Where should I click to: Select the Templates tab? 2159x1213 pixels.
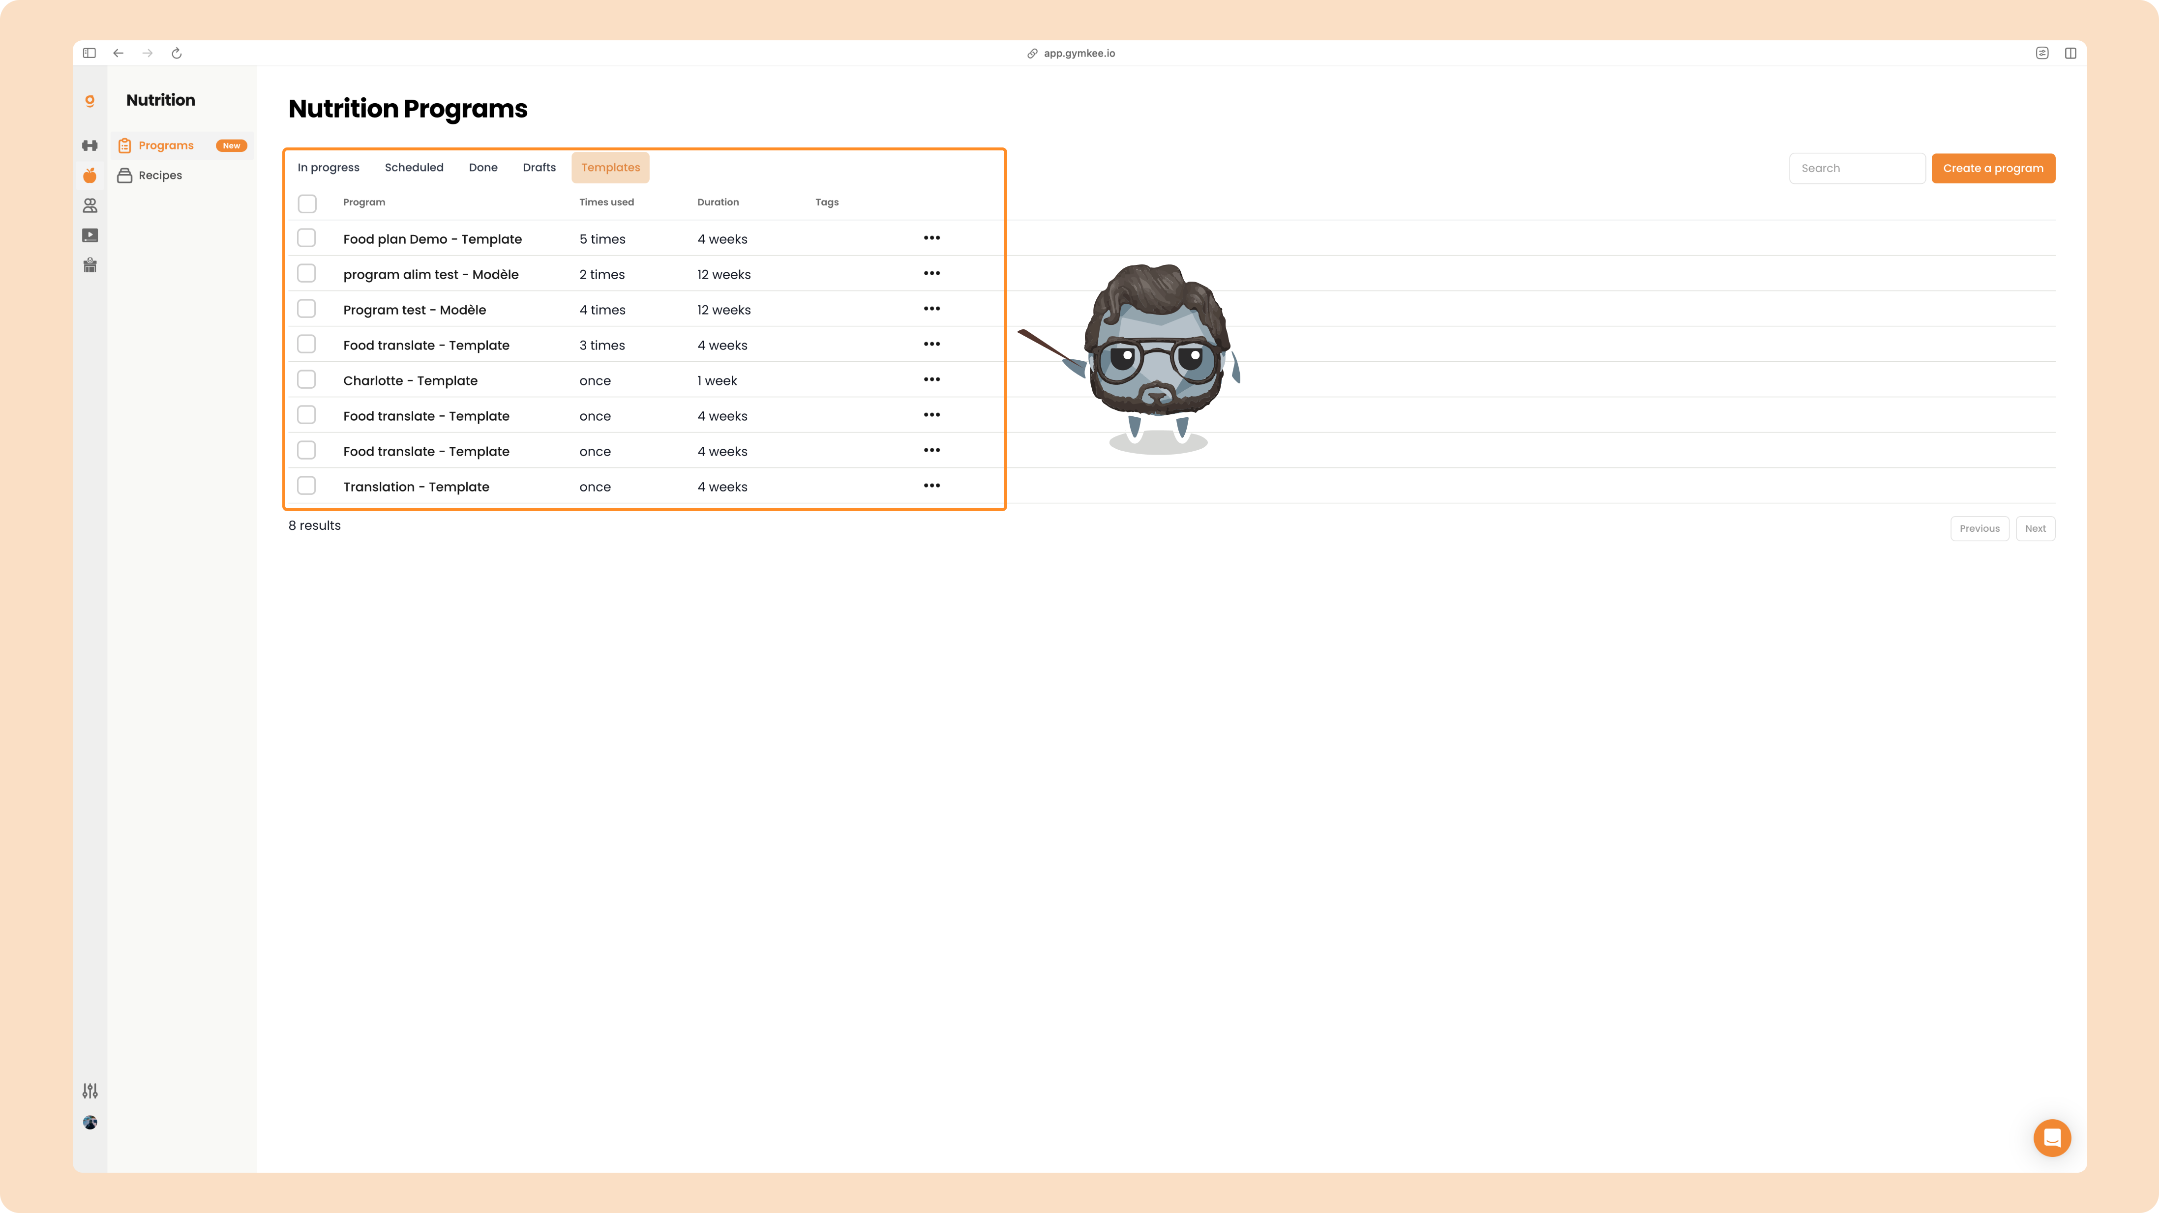point(610,168)
